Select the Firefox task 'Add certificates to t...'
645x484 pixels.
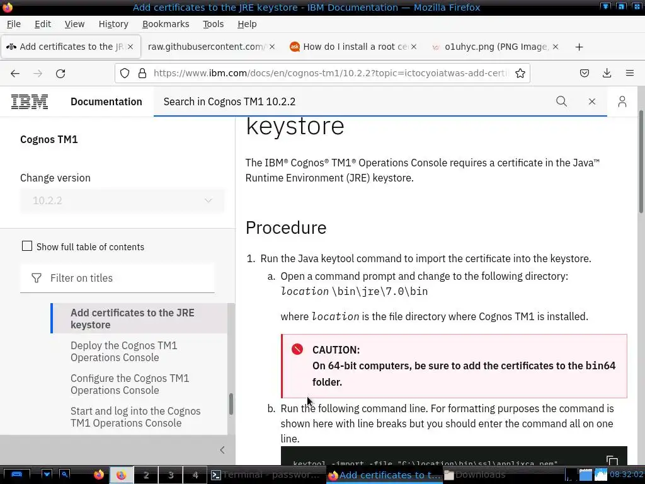coord(384,475)
